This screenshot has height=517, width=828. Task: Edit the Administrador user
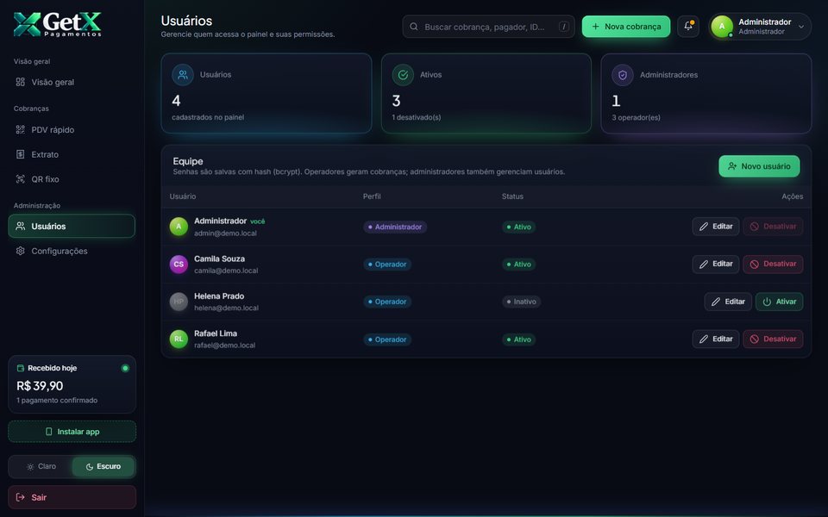[716, 227]
